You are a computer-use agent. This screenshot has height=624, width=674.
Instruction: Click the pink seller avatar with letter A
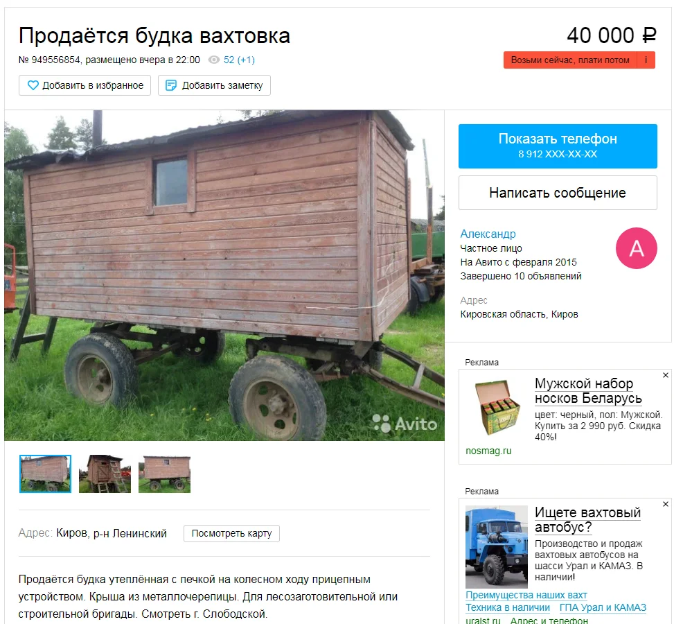click(636, 248)
